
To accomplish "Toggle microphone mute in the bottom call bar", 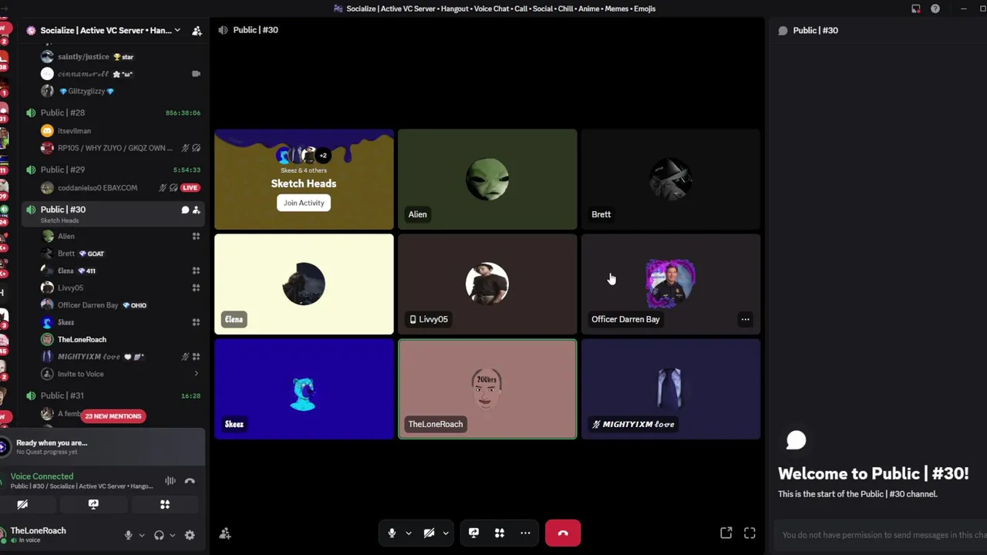I will pos(392,533).
